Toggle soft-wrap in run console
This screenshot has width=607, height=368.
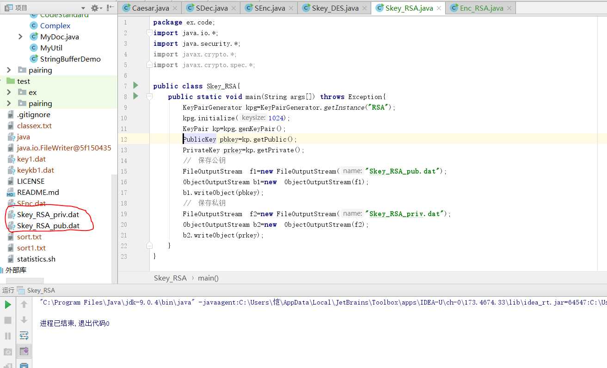[24, 336]
